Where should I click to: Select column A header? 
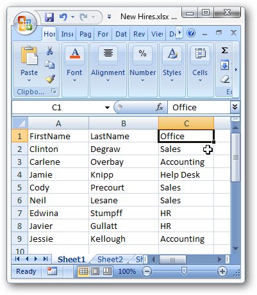58,123
